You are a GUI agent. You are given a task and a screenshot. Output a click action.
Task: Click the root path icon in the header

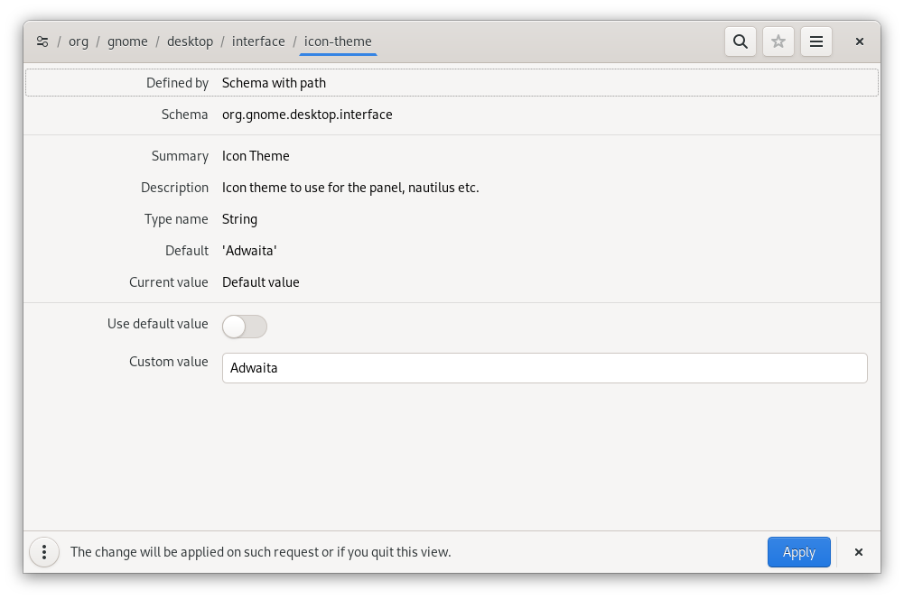coord(42,41)
